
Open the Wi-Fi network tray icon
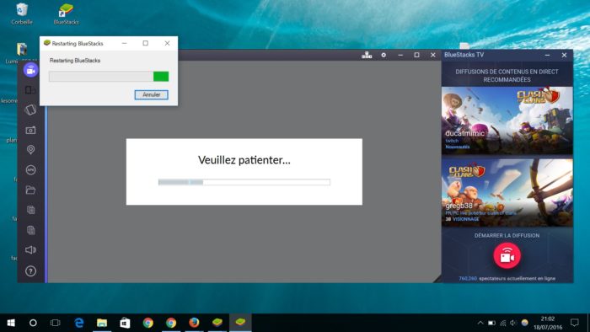pyautogui.click(x=502, y=323)
